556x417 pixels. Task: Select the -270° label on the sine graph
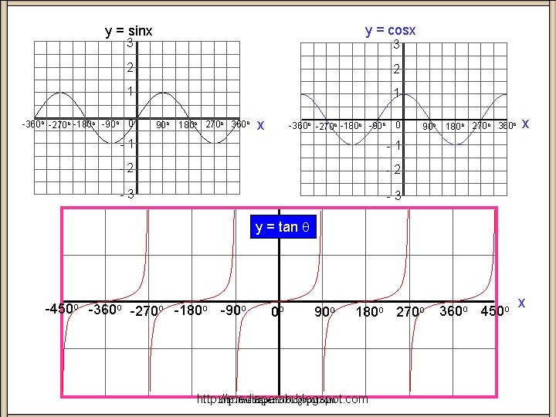[x=59, y=125]
